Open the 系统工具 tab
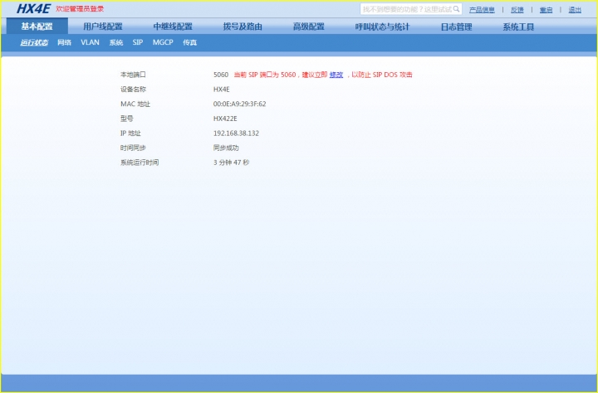The height and width of the screenshot is (393, 598). [518, 27]
